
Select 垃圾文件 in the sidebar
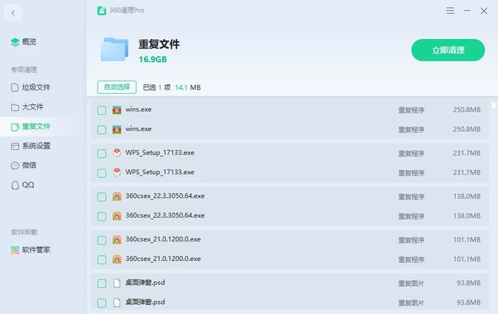[31, 88]
